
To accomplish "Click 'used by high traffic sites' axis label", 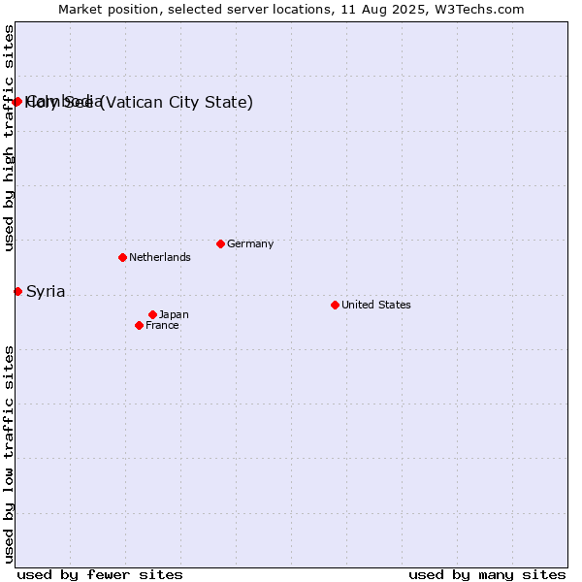I will [x=9, y=138].
